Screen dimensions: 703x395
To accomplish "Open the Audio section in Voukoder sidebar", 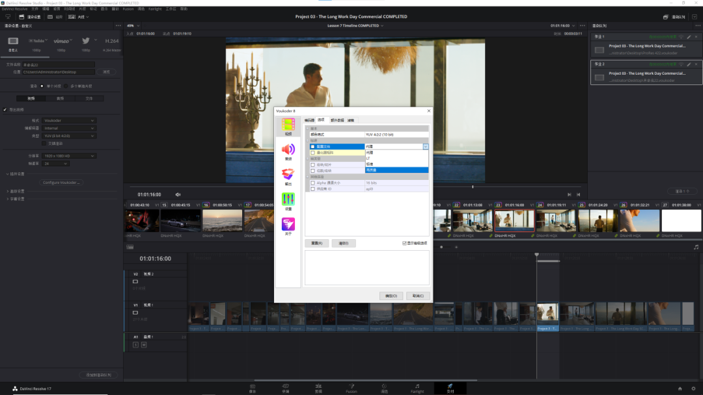I will click(x=288, y=151).
